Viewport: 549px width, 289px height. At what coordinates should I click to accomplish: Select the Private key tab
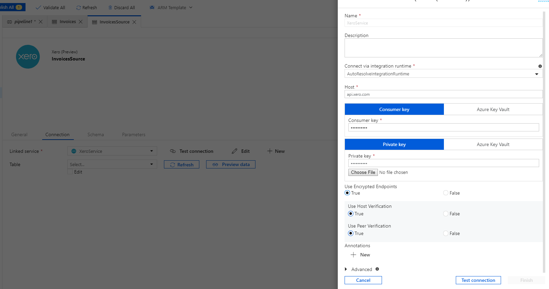click(394, 144)
